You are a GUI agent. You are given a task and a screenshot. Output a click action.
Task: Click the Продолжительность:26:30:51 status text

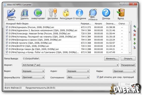[40, 88]
